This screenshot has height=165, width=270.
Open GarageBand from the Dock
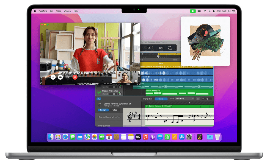tap(200, 137)
